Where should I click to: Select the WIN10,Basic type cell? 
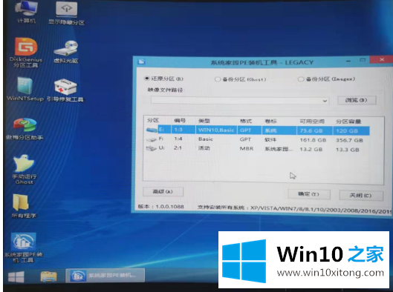pyautogui.click(x=216, y=130)
